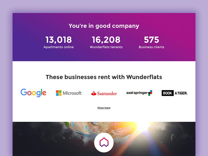This screenshot has height=156, width=208.
Task: Click the black BOOK box logo
Action: tap(167, 93)
